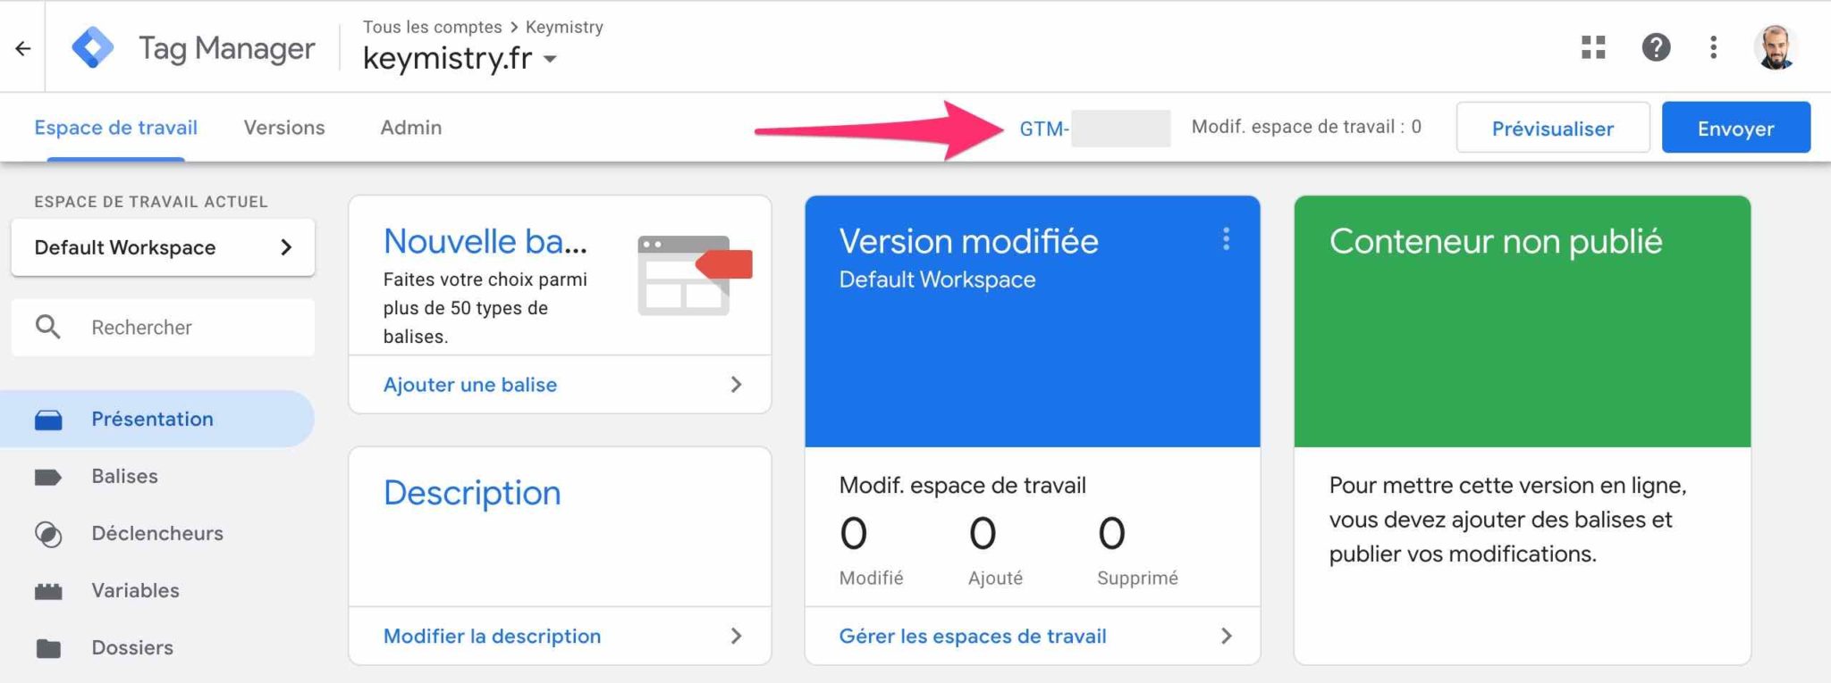Switch to the Versions tab

tap(284, 128)
